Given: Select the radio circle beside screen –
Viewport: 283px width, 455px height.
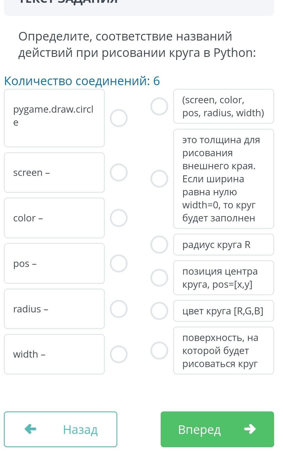Looking at the screenshot, I should (x=119, y=173).
